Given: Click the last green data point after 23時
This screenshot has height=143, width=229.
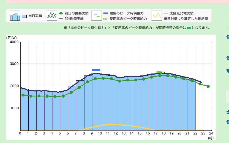Looking at the screenshot, I should click(208, 86).
